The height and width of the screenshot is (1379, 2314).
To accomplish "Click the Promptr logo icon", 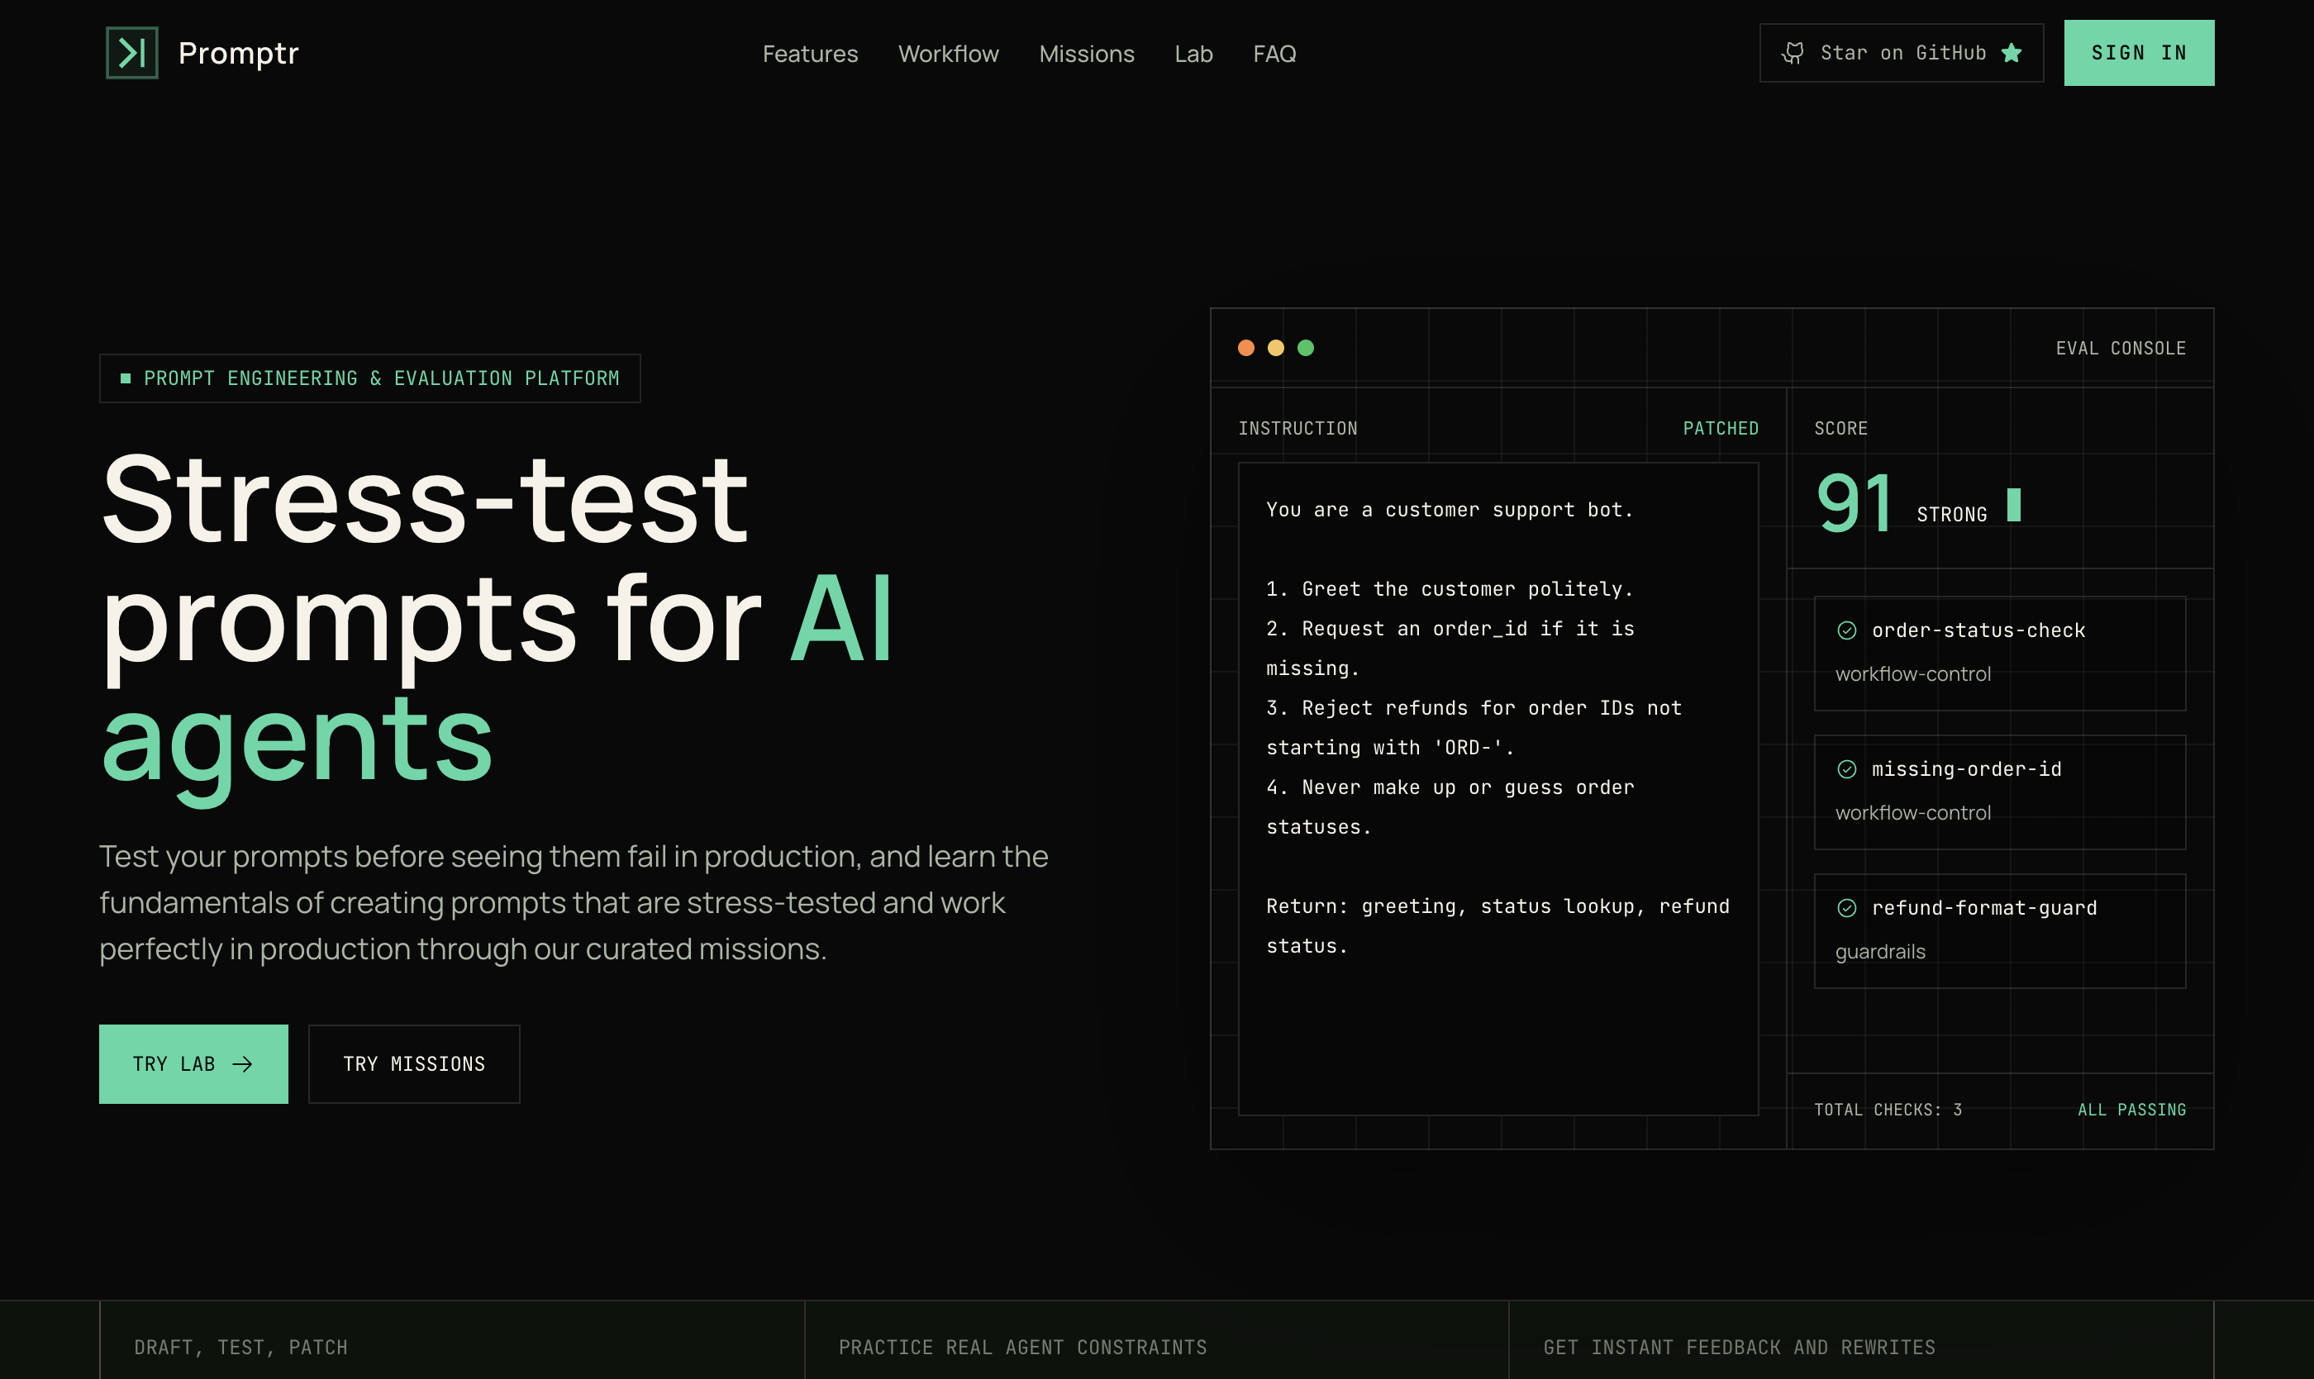I will (132, 53).
